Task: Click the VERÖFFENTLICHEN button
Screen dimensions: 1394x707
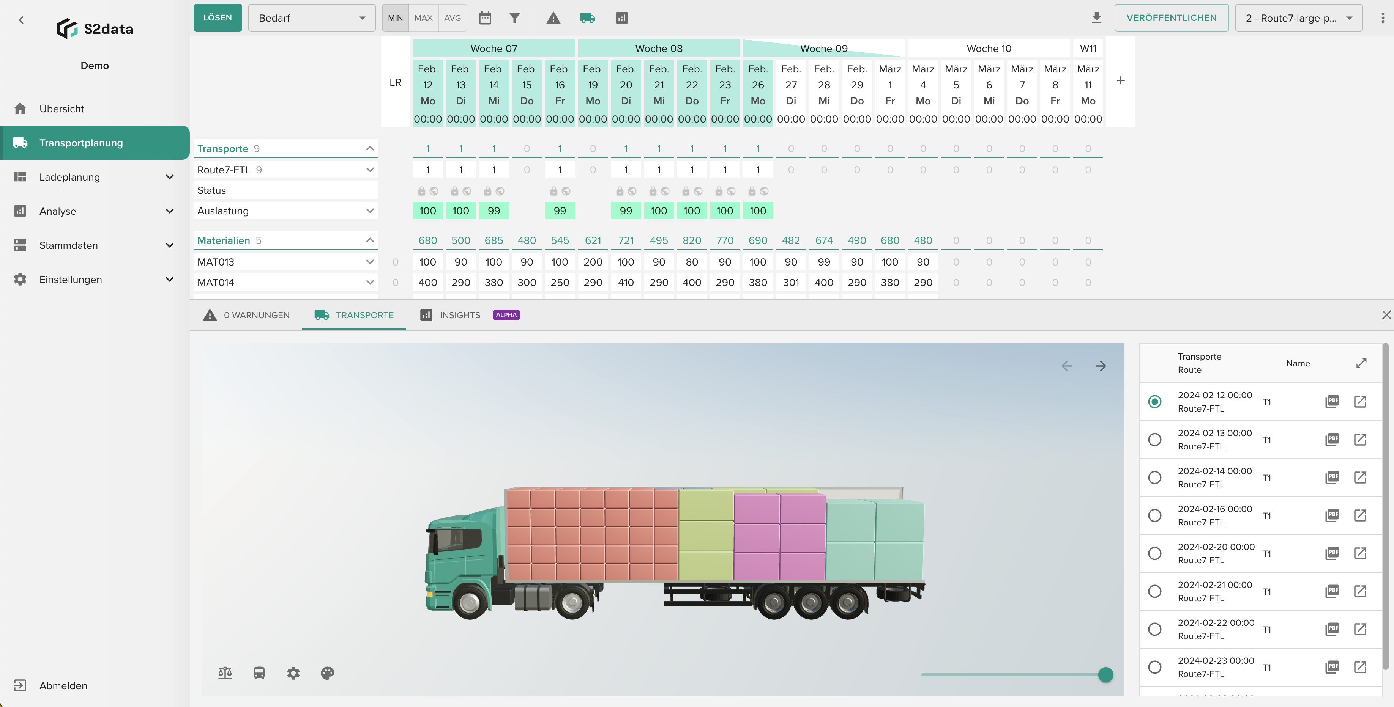Action: pos(1172,17)
